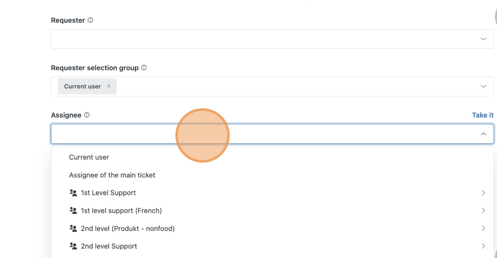Expand the Requester selection group dropdown
This screenshot has height=258, width=497.
tap(483, 86)
